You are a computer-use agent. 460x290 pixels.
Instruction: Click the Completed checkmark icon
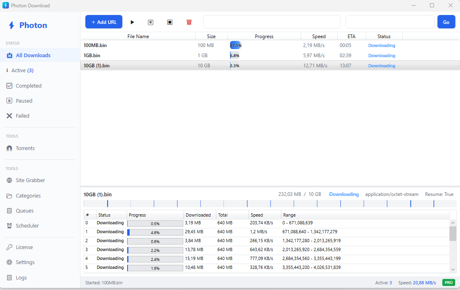coord(9,86)
